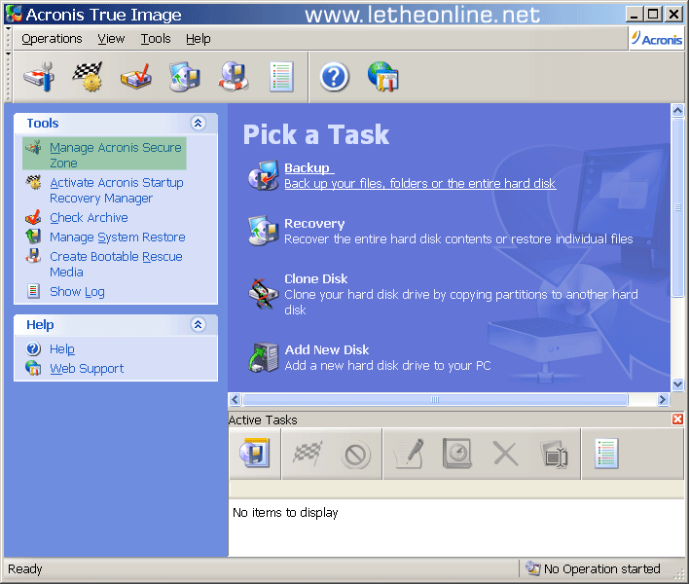689x584 pixels.
Task: Click the Backup task icon
Action: [263, 175]
